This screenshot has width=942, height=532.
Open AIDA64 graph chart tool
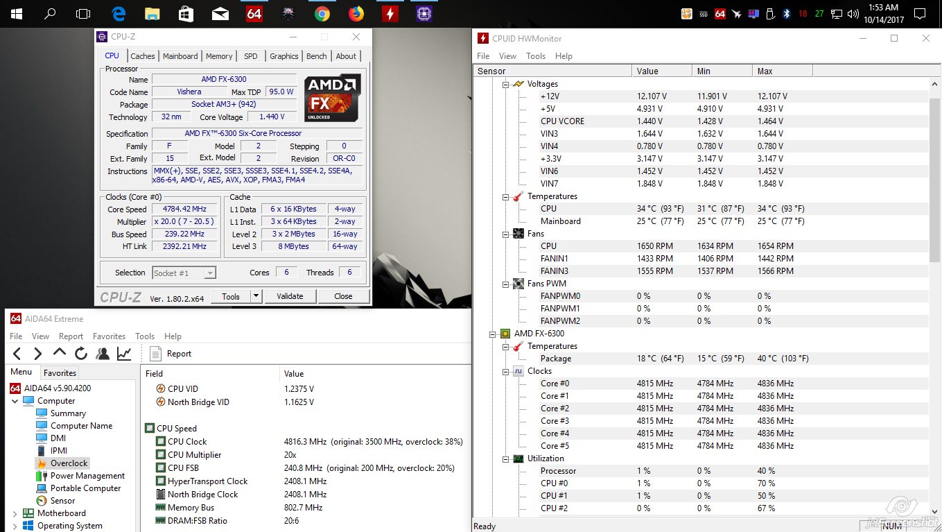click(124, 354)
